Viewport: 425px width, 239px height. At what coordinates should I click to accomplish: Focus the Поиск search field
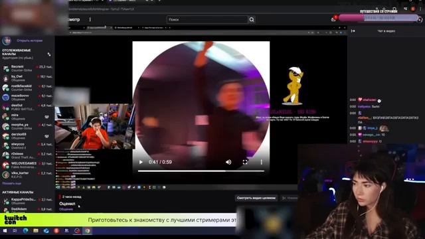tap(207, 19)
